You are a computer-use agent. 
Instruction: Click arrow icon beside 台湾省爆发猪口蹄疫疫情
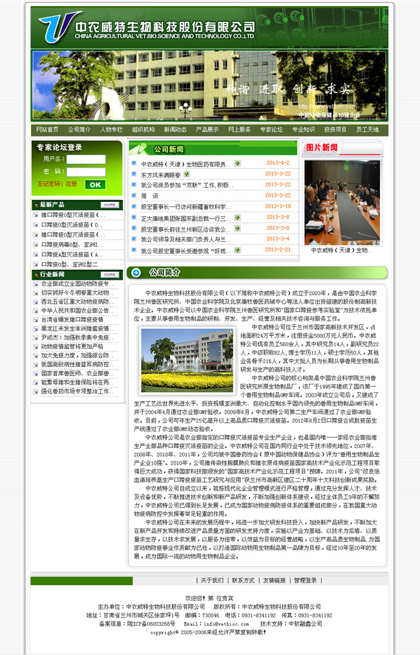click(36, 320)
